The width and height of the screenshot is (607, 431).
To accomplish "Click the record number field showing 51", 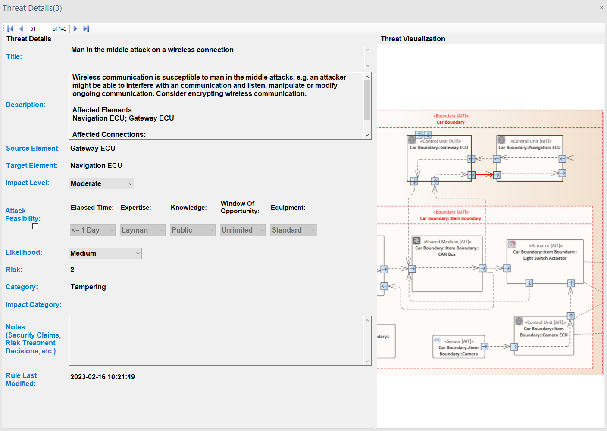I will [39, 29].
